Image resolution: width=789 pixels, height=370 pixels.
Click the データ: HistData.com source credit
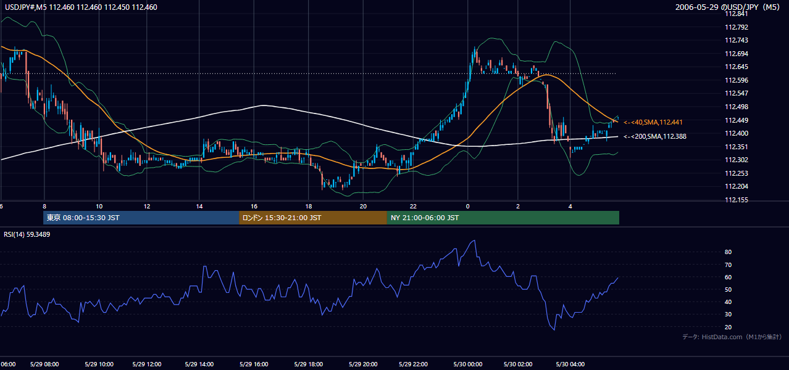pos(732,337)
